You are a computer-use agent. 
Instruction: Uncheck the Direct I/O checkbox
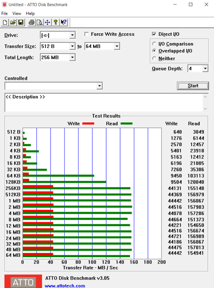coord(154,34)
